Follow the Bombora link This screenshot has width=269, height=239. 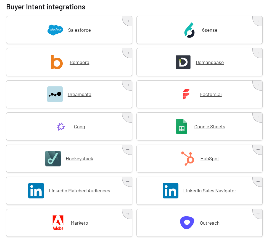click(80, 62)
